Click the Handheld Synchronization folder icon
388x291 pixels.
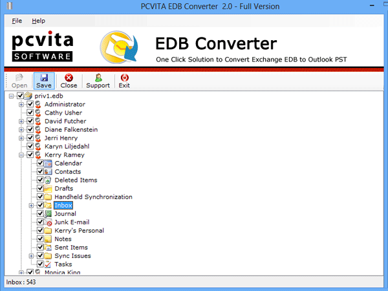(x=48, y=197)
